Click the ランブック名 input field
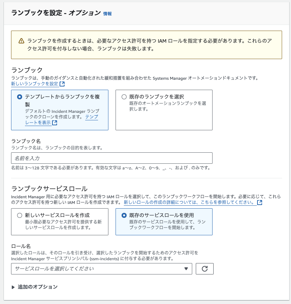The height and width of the screenshot is (304, 291). tap(112, 158)
